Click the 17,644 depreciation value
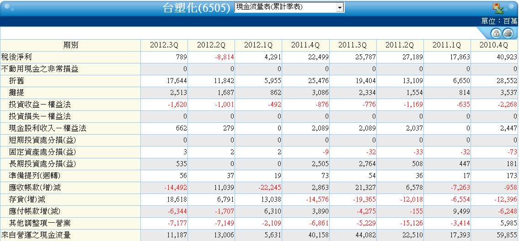 pos(177,81)
